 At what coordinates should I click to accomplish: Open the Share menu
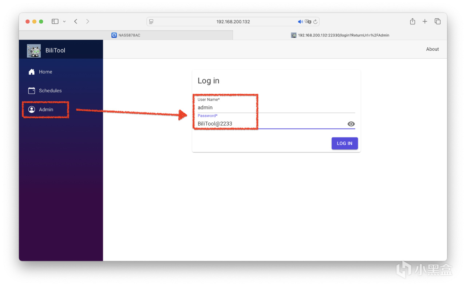point(412,21)
